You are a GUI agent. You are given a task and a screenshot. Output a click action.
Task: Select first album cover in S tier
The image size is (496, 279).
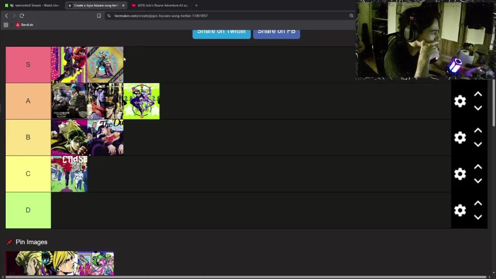[69, 65]
